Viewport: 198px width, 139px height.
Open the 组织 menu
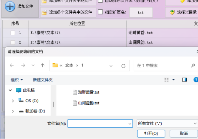tap(17, 80)
